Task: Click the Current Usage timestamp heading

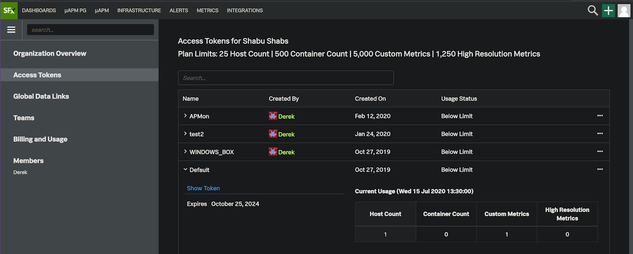Action: pos(414,191)
